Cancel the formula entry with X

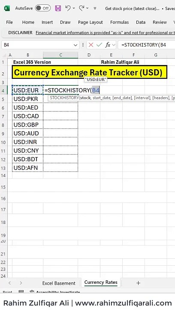pos(91,45)
